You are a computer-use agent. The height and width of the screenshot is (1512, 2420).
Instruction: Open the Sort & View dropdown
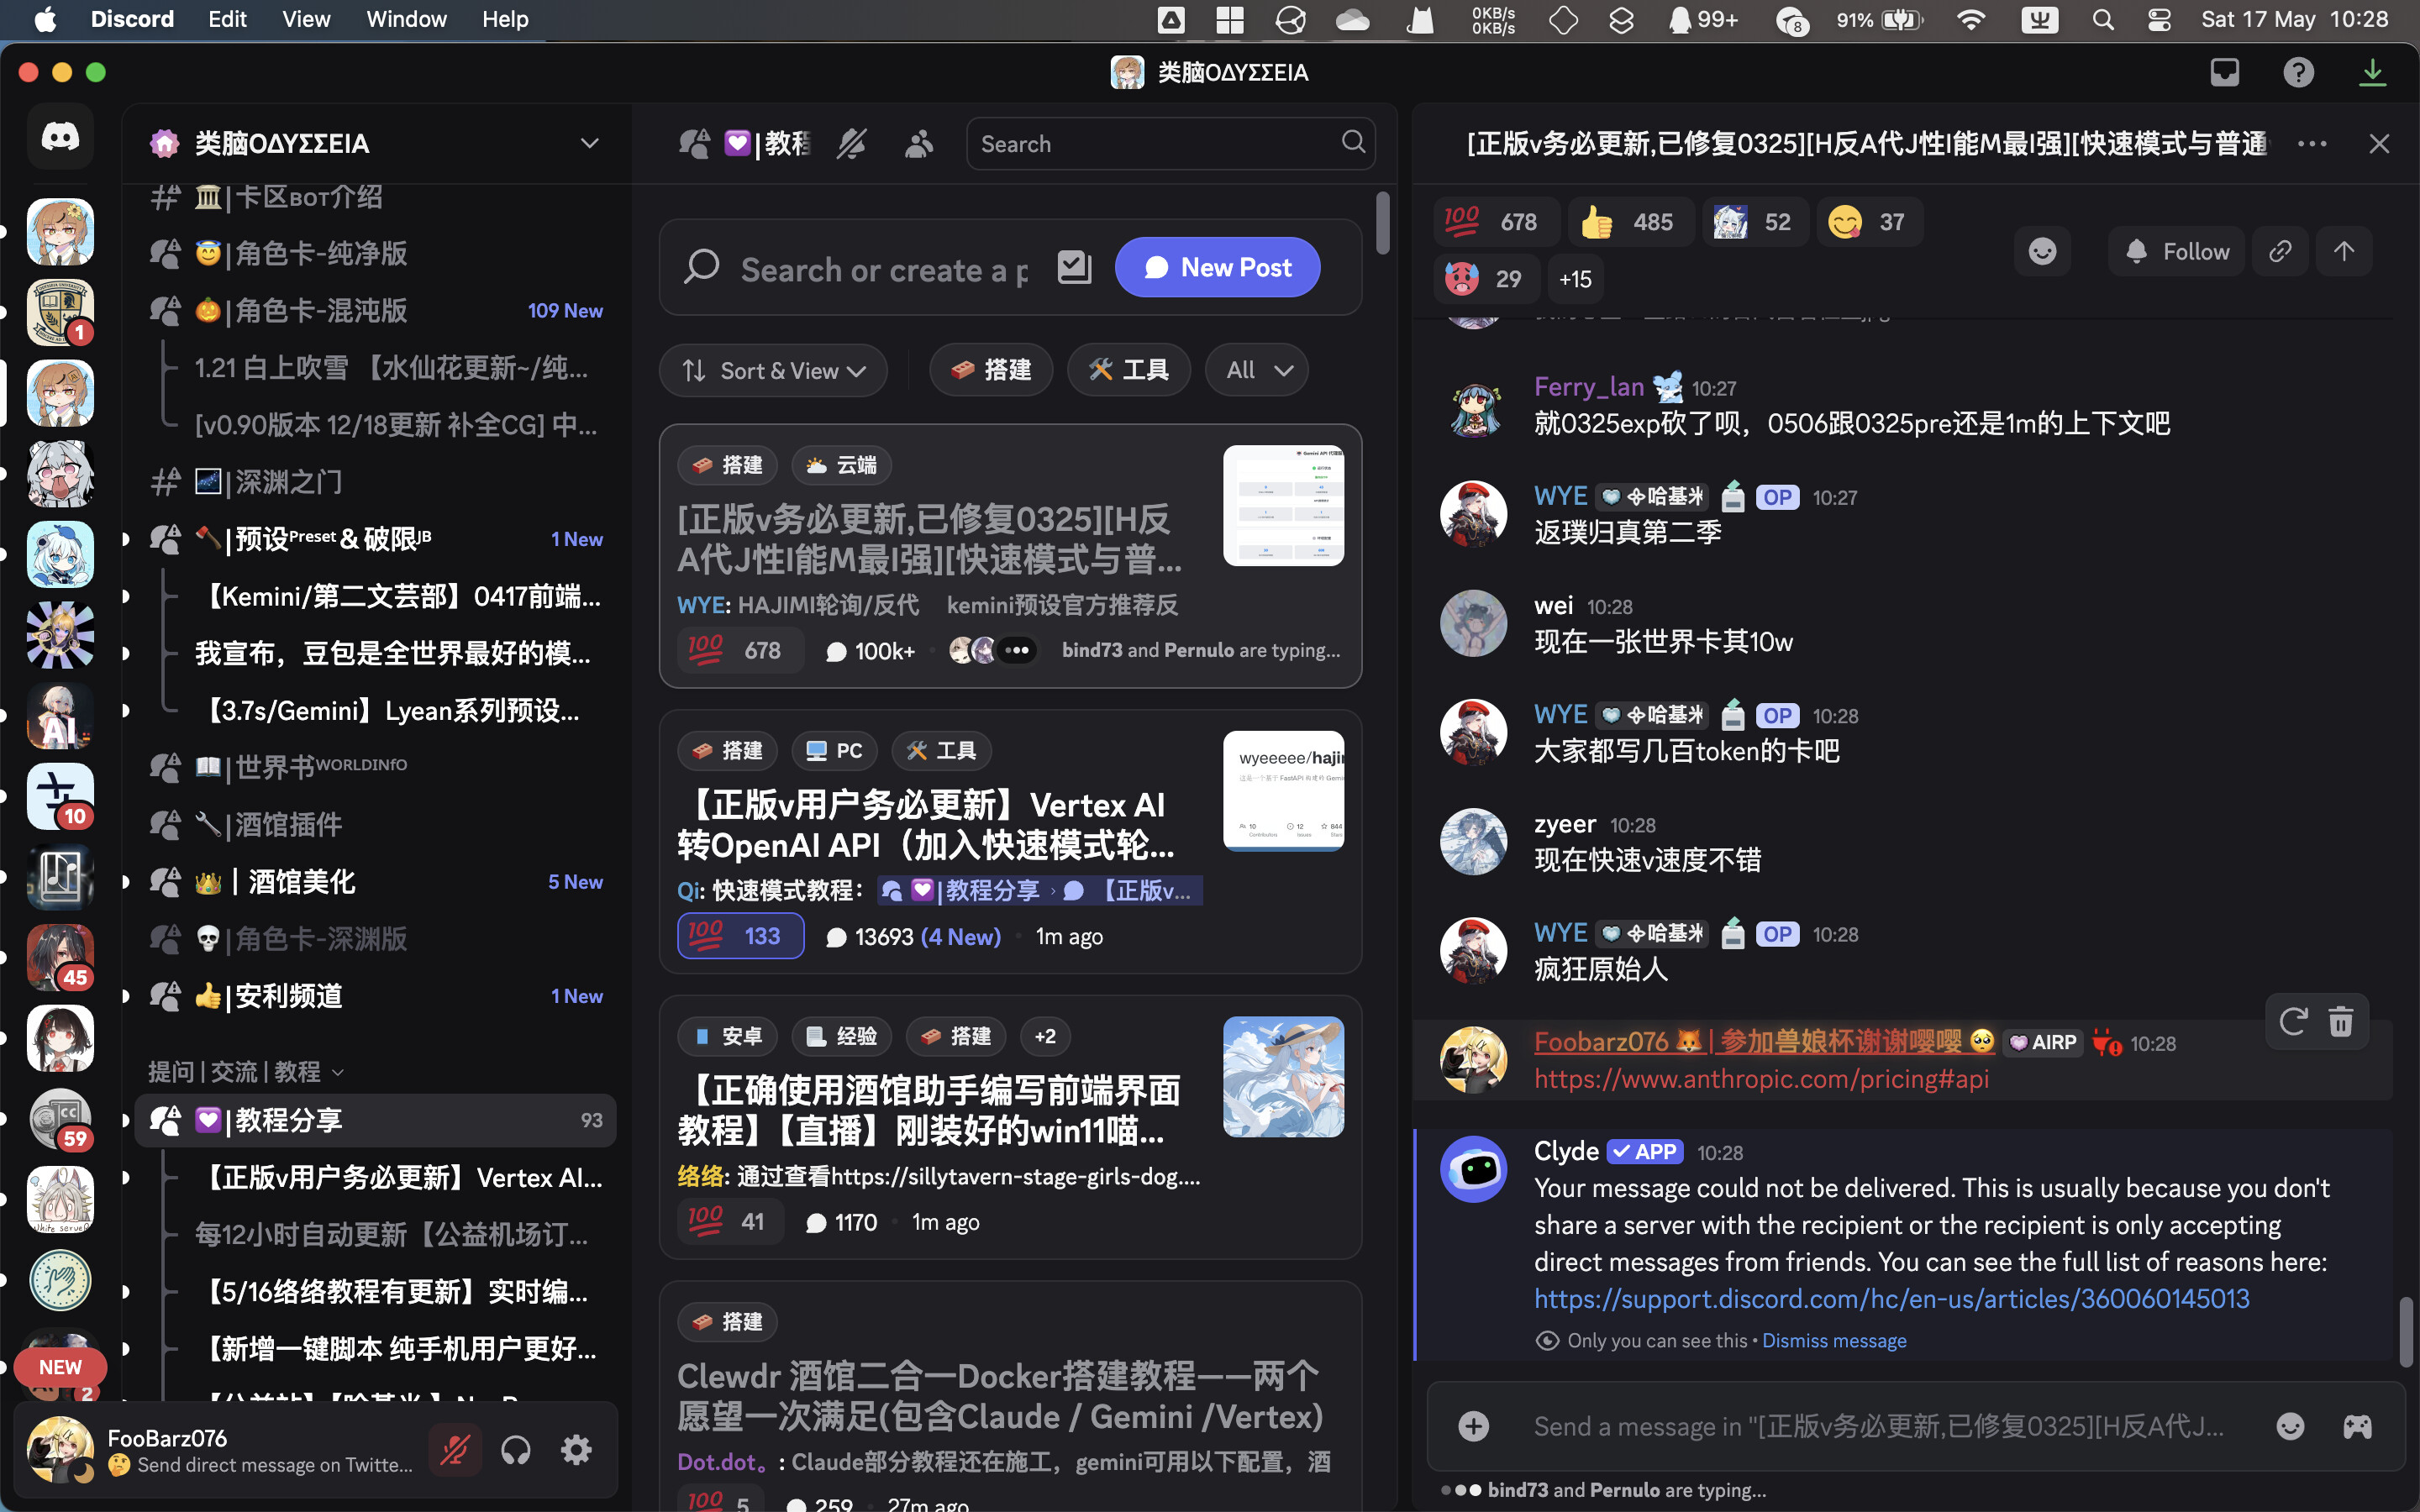[773, 370]
